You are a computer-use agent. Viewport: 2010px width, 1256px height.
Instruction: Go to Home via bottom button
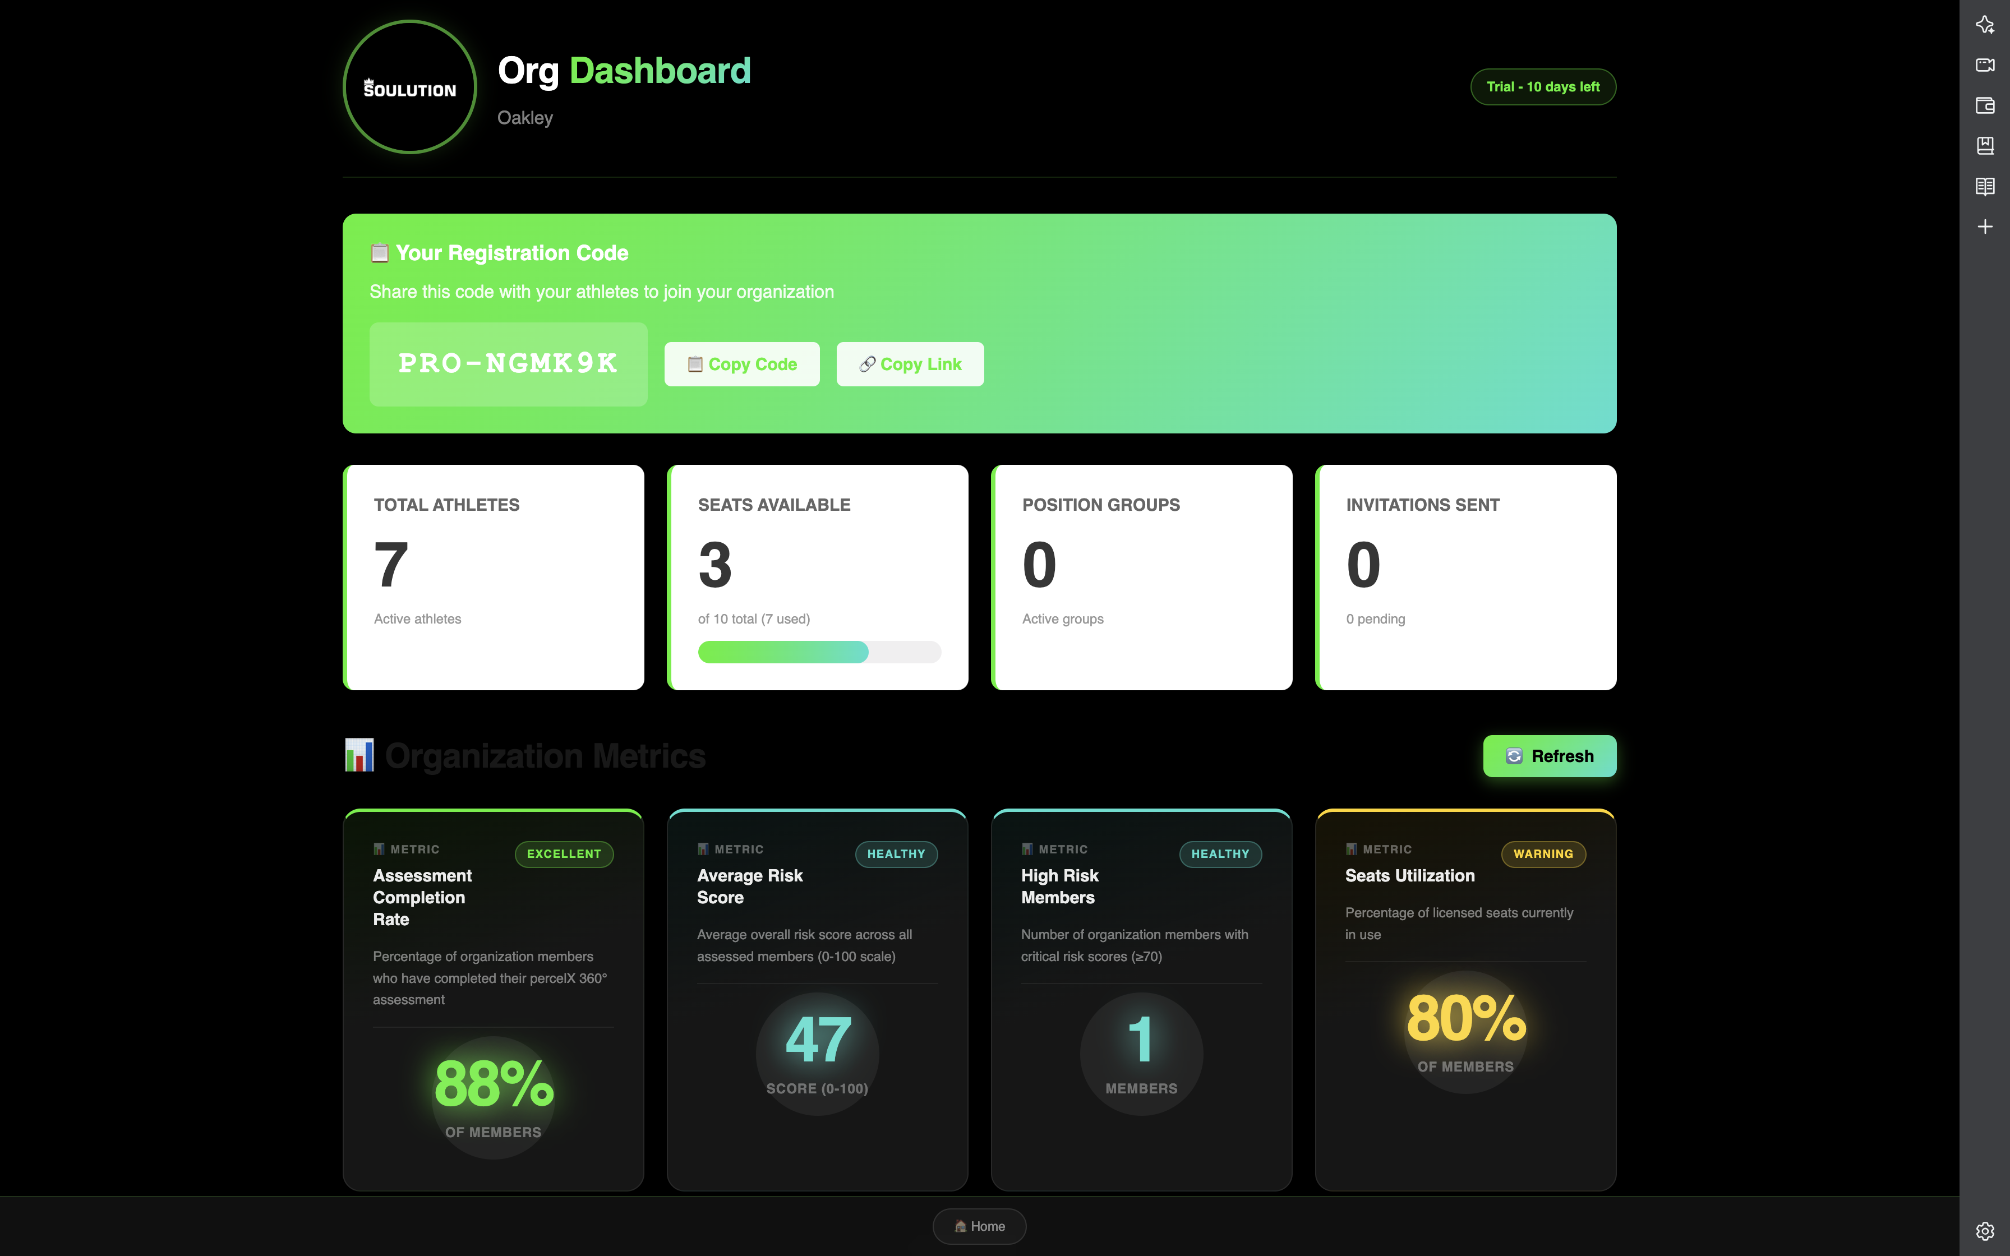(x=979, y=1226)
